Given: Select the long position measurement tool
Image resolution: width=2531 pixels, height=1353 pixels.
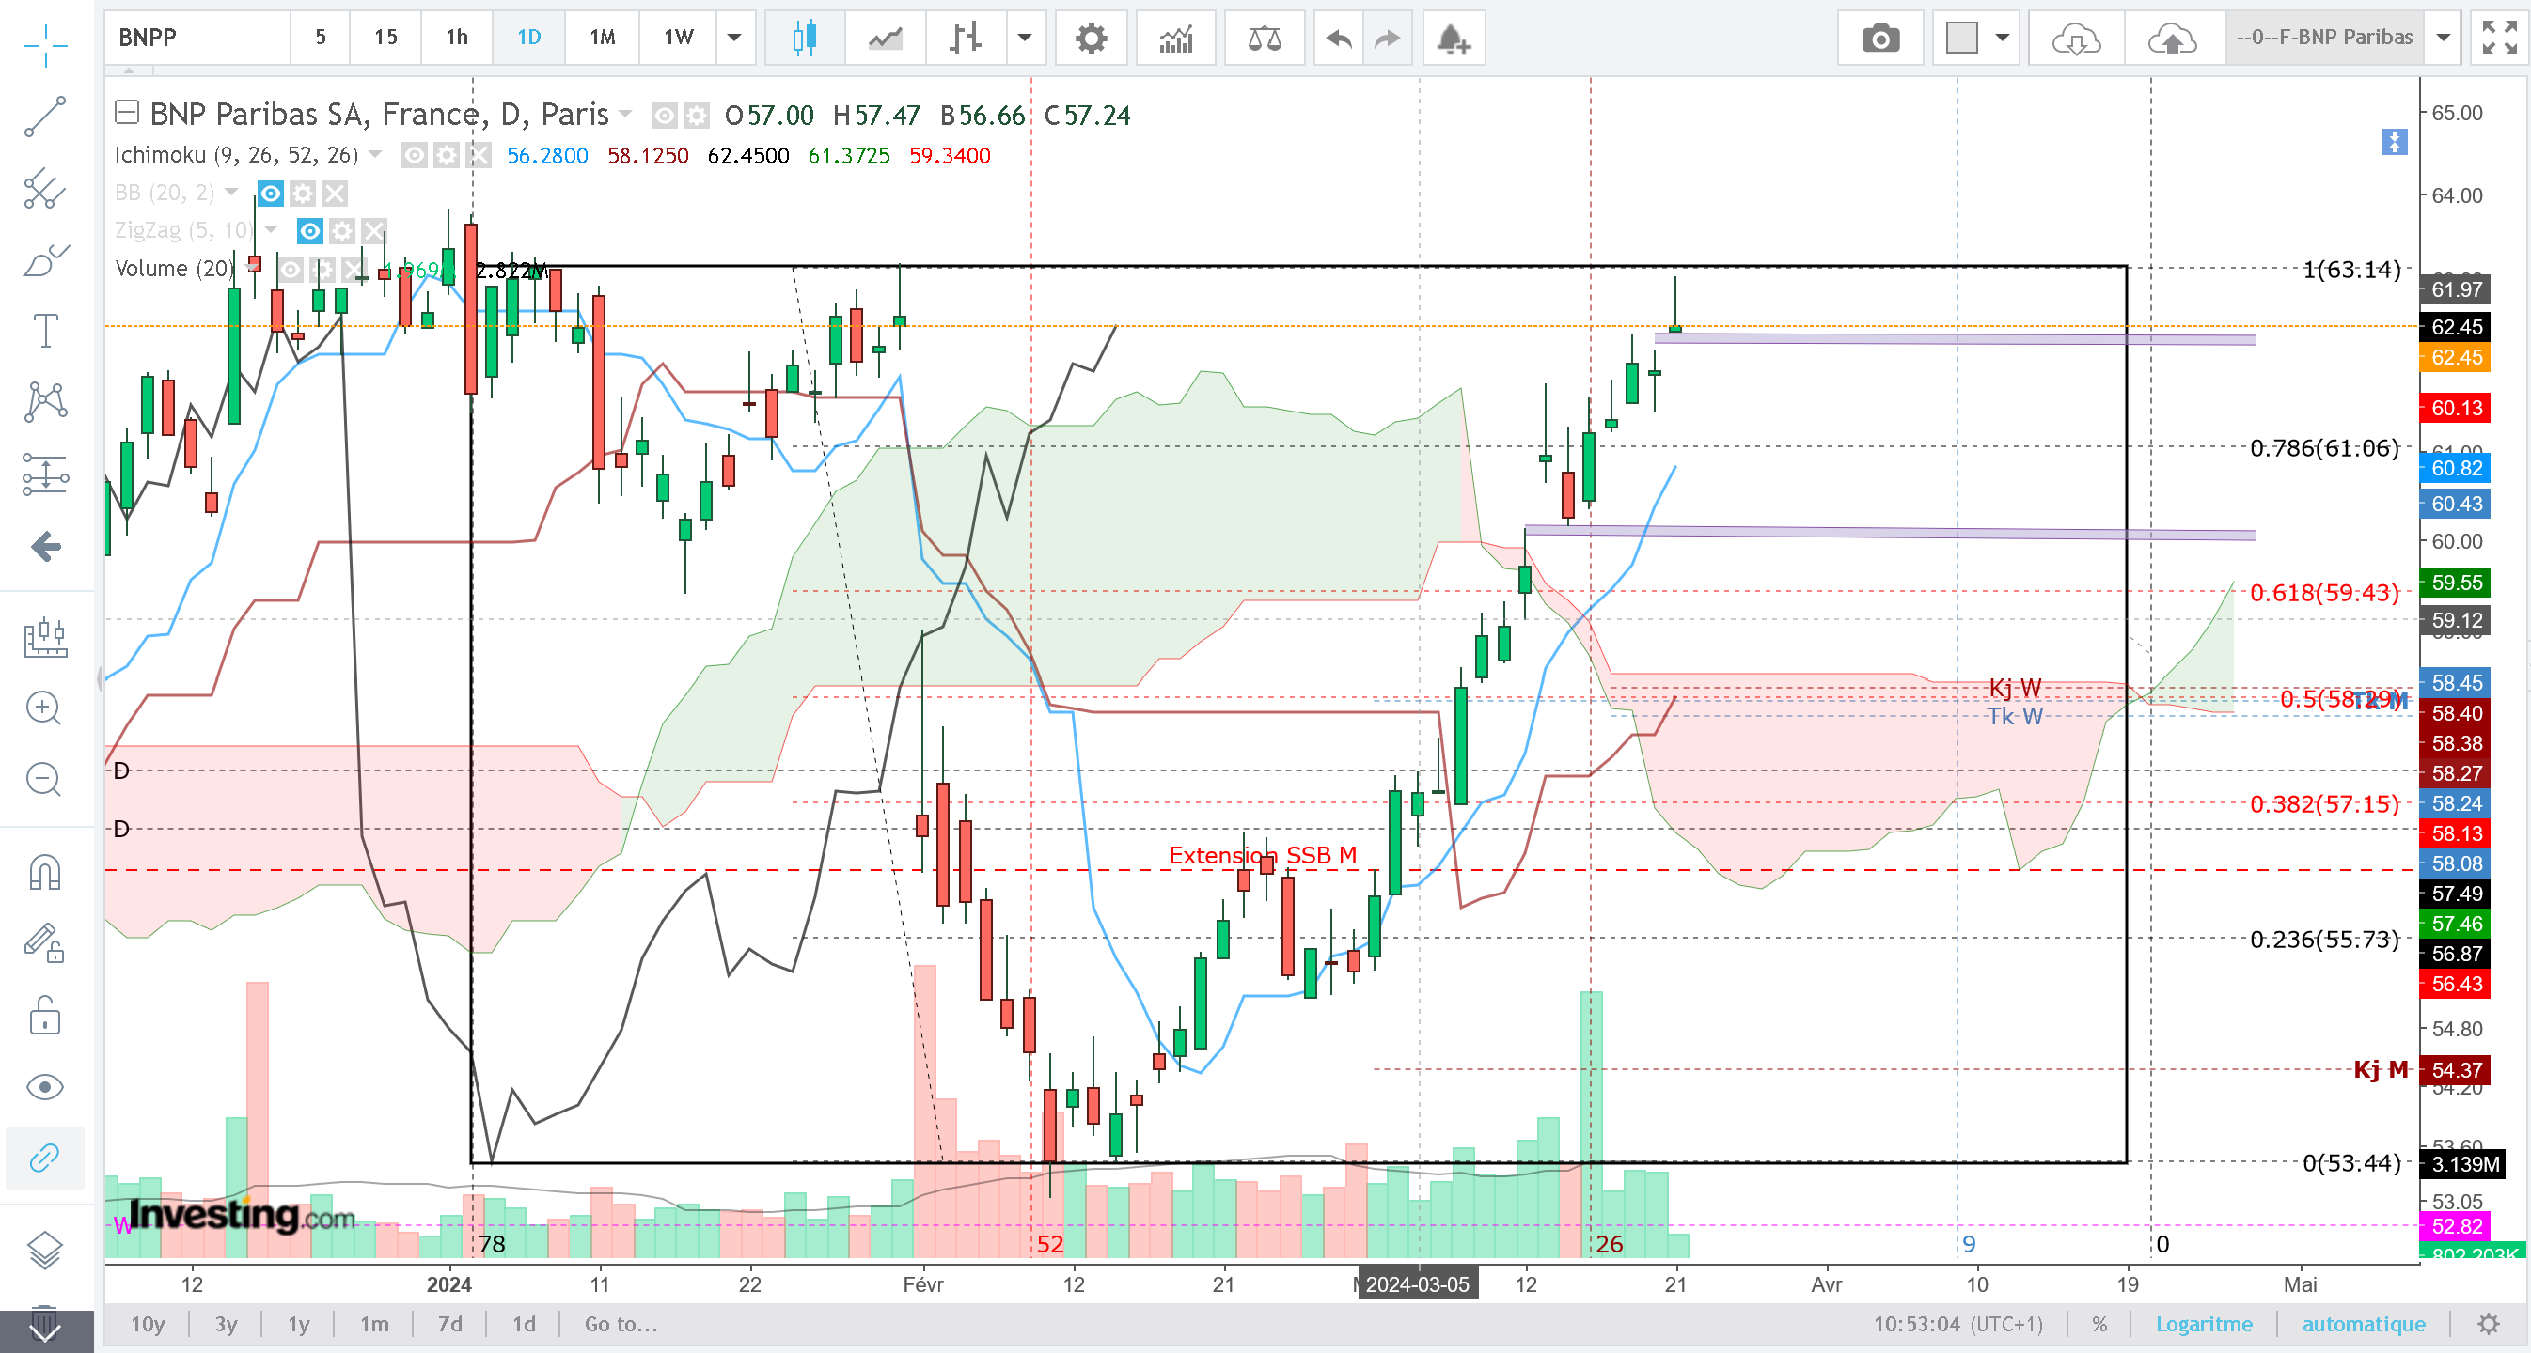Looking at the screenshot, I should click(x=45, y=474).
